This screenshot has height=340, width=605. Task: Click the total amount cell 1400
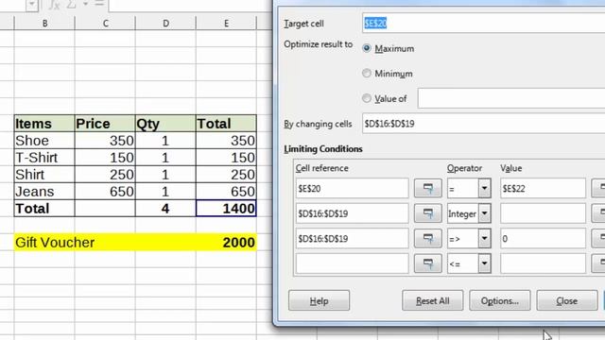click(x=226, y=209)
